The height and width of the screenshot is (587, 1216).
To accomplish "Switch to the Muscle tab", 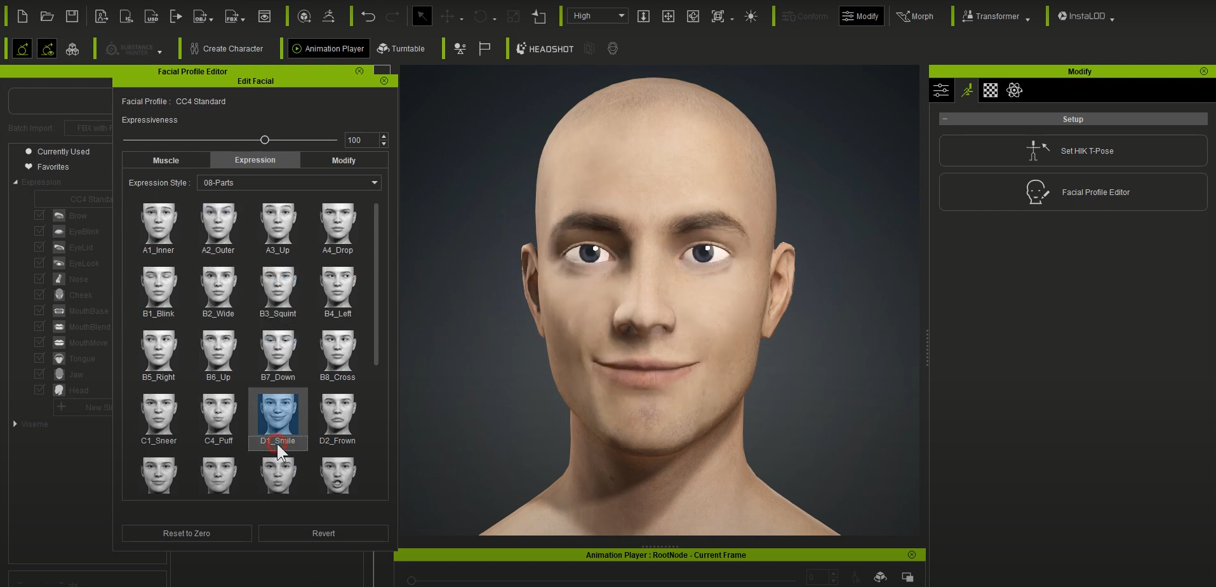I will [x=166, y=160].
